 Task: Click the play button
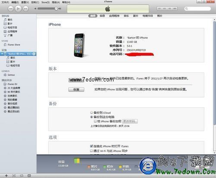(18, 9)
